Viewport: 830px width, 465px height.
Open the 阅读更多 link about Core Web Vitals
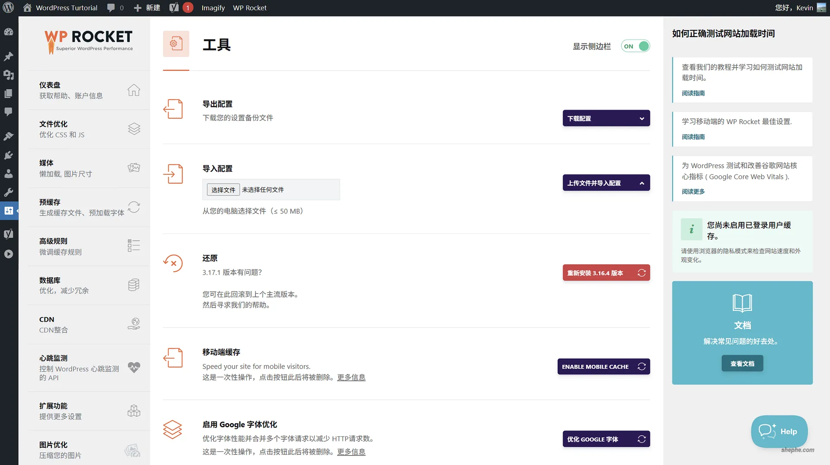(693, 191)
